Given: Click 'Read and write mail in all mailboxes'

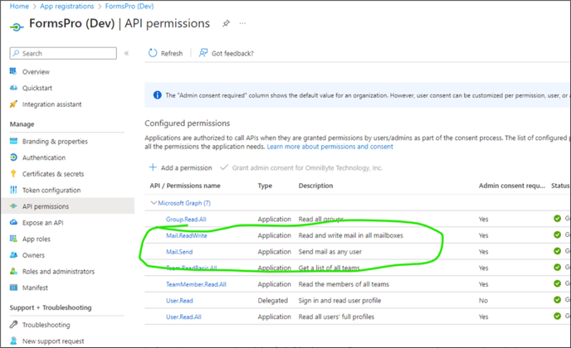Looking at the screenshot, I should click(351, 235).
